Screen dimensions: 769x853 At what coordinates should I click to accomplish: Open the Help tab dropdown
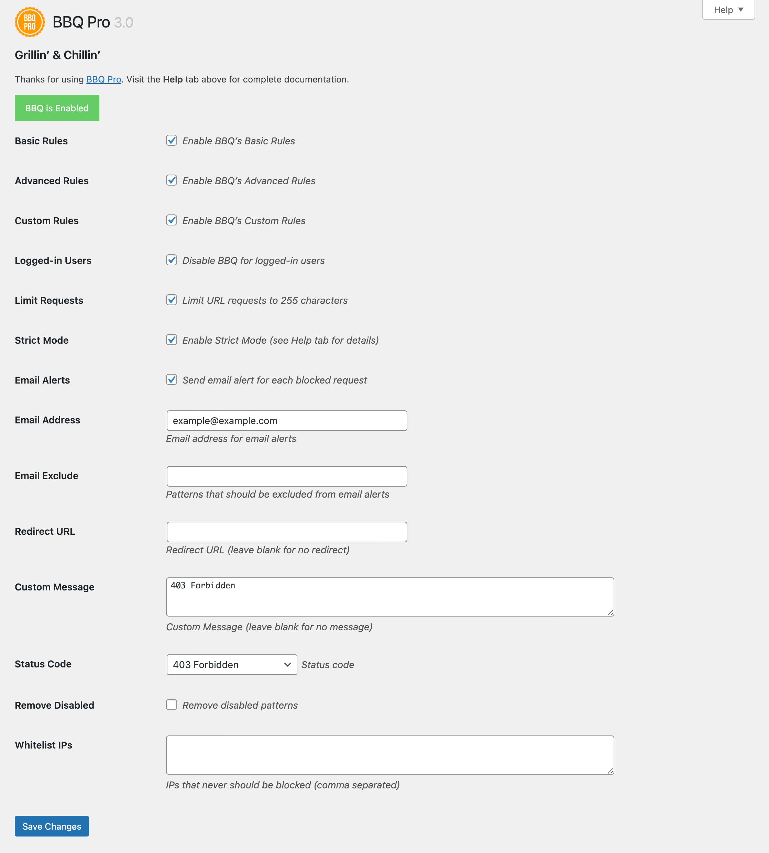728,10
